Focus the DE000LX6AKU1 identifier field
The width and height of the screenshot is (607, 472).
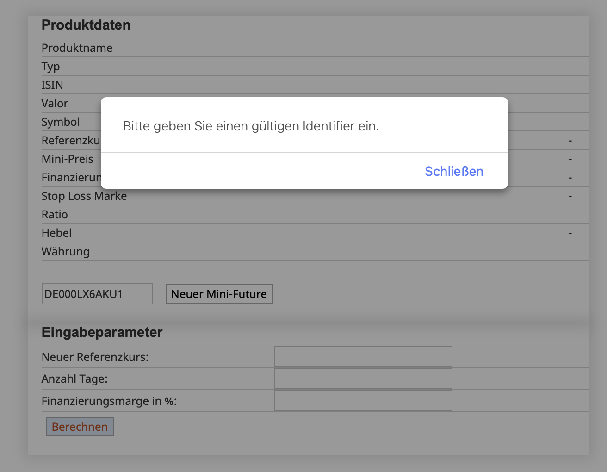97,294
